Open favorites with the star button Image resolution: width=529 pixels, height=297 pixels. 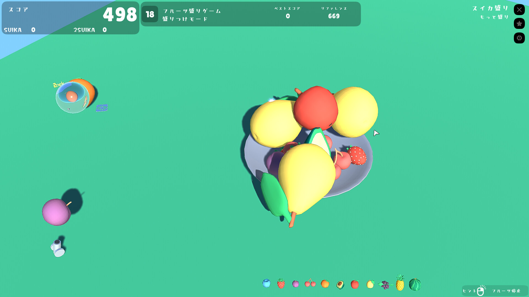coord(519,24)
